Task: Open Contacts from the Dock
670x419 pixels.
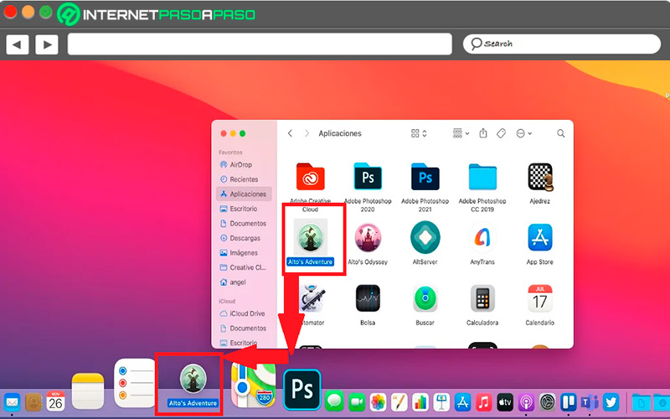Action: pyautogui.click(x=33, y=402)
